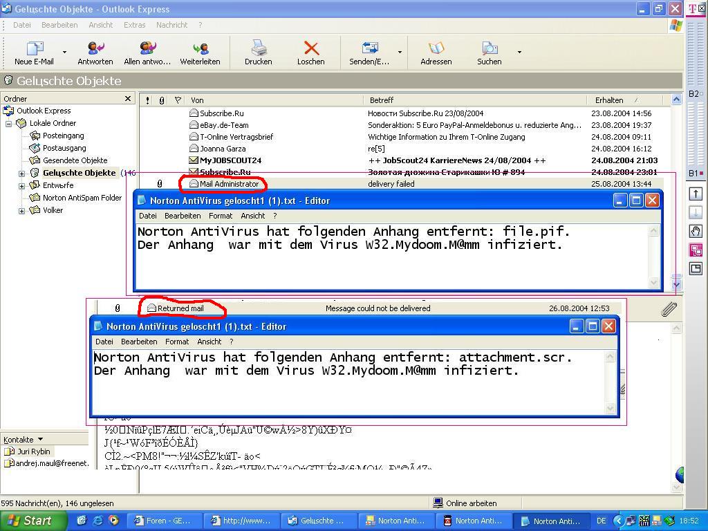This screenshot has height=531, width=708.
Task: Open address book via Adressen icon
Action: 436,53
